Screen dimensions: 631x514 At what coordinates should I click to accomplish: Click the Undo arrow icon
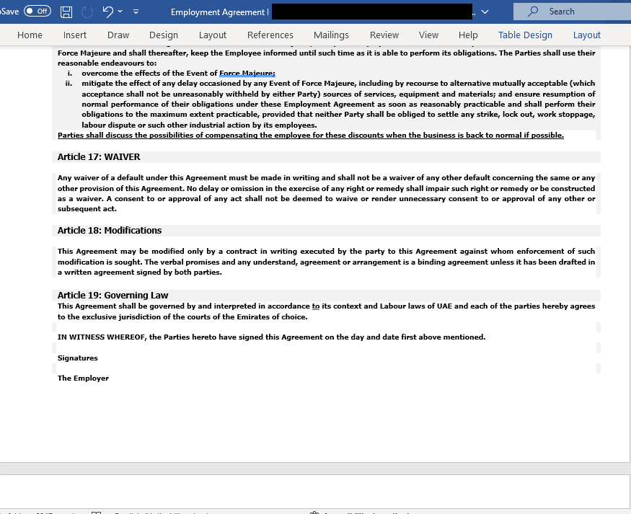coord(107,12)
